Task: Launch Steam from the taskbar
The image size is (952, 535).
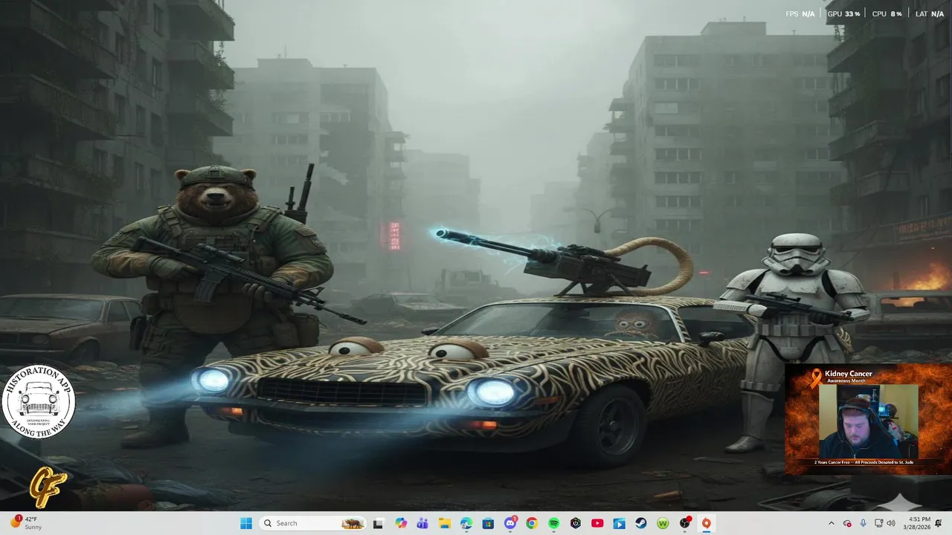Action: click(x=641, y=523)
